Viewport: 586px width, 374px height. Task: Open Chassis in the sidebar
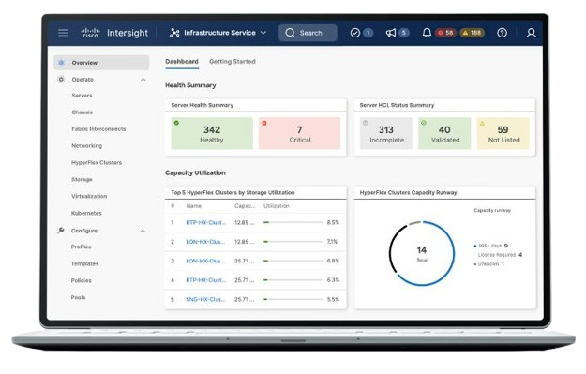82,112
